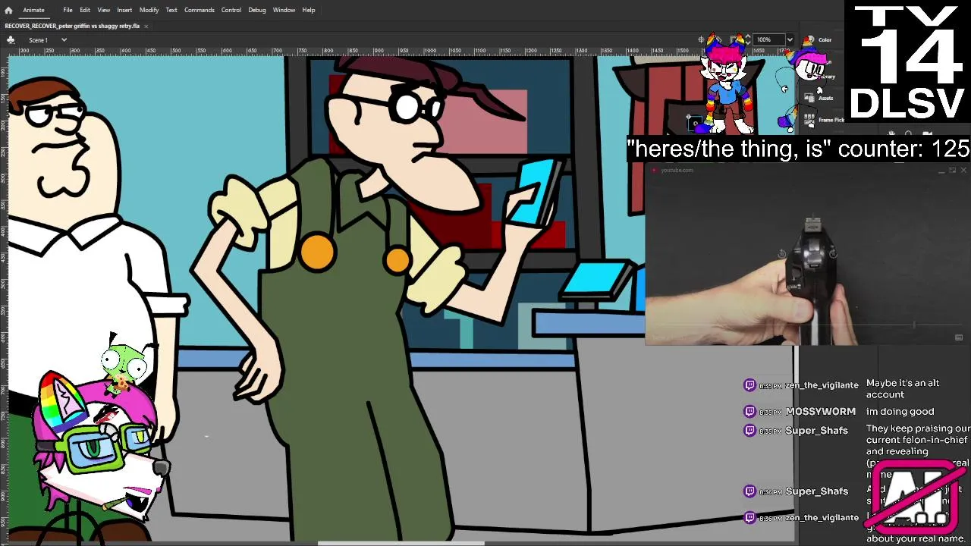
Task: Open the Frame Picker panel
Action: 825,120
